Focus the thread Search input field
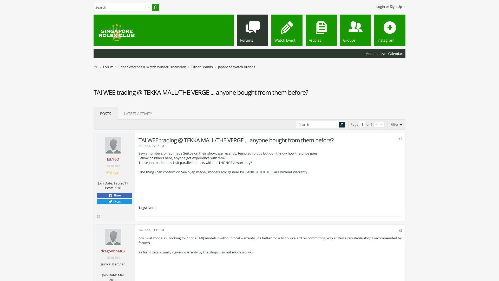Image resolution: width=499 pixels, height=281 pixels. (317, 125)
